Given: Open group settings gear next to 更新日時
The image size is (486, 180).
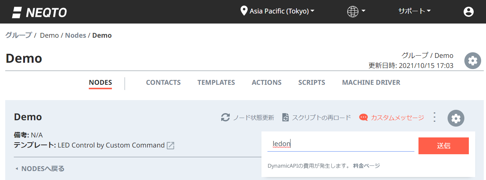Looking at the screenshot, I should point(473,60).
